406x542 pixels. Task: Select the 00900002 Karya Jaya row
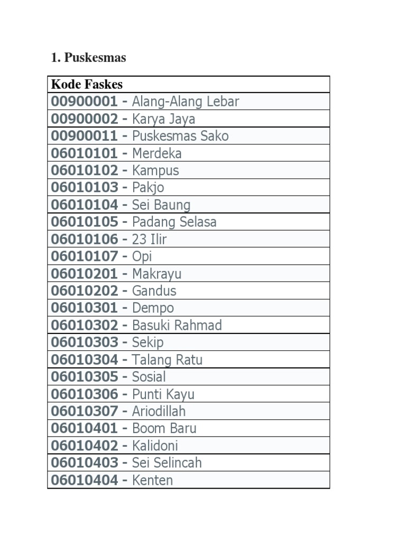123,119
